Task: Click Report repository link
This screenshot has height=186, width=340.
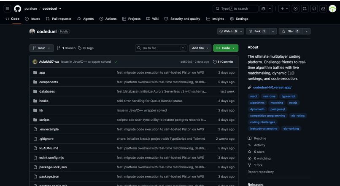Action: 261,172
